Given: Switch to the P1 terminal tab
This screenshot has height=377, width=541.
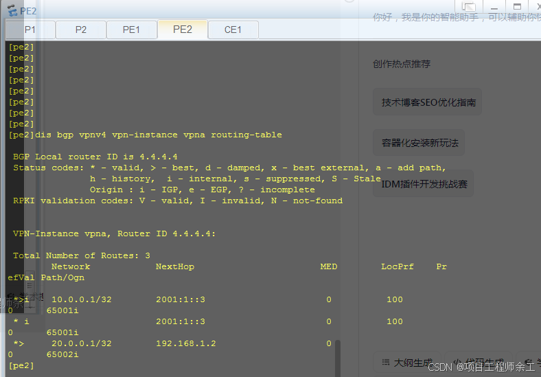Looking at the screenshot, I should 30,30.
